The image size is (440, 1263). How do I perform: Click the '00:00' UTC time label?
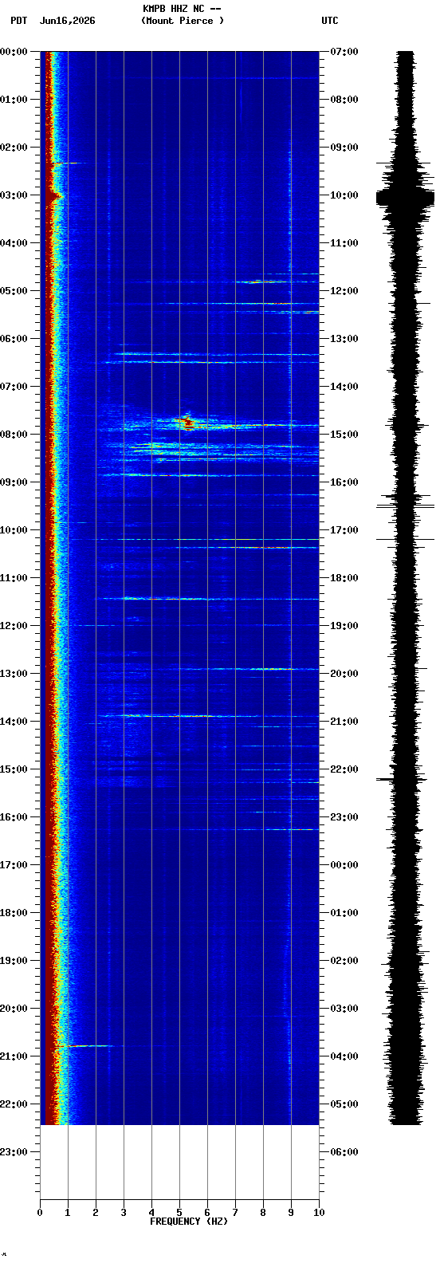pyautogui.click(x=344, y=865)
